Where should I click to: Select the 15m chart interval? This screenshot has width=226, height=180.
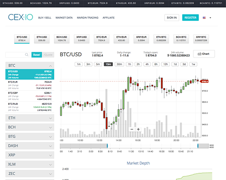coord(108,64)
